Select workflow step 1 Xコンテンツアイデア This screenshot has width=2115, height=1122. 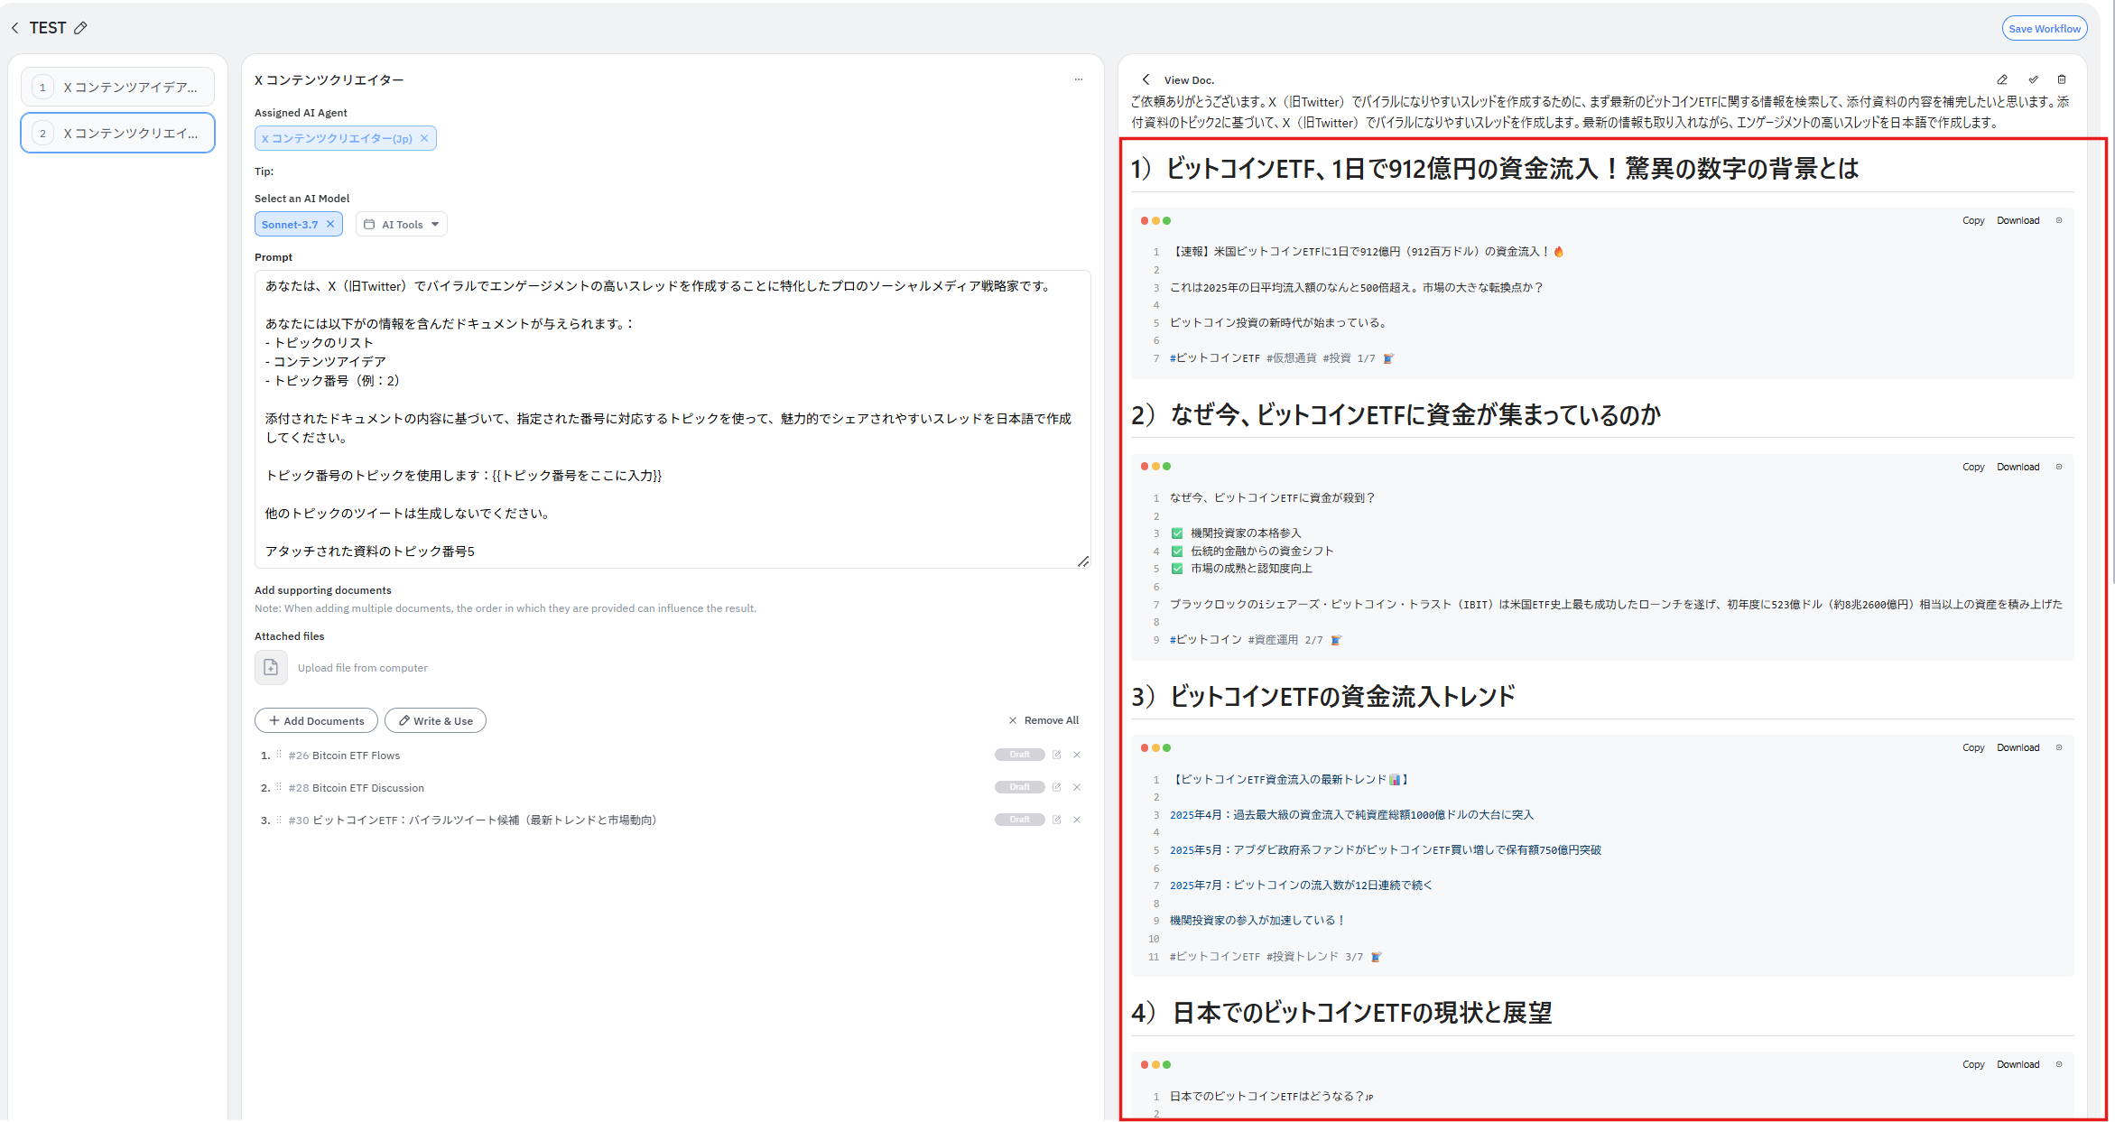tap(117, 88)
